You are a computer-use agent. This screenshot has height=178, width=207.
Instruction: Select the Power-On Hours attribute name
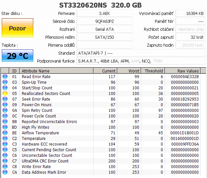(x=37, y=105)
